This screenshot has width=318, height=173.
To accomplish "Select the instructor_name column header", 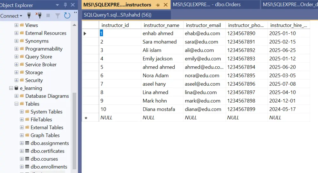I will click(x=162, y=25).
